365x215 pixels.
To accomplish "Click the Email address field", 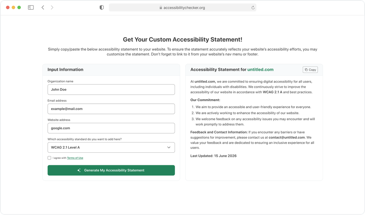I will coord(111,109).
